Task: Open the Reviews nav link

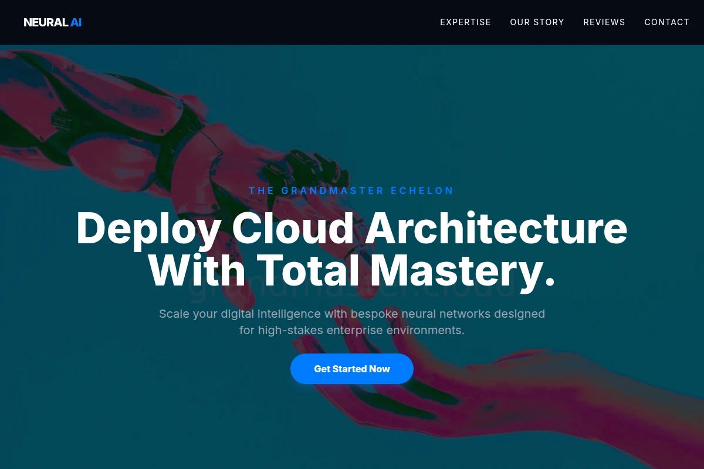Action: point(604,22)
